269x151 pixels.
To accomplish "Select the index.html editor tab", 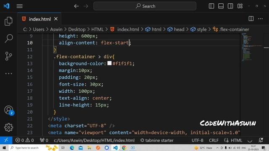I will (39, 19).
